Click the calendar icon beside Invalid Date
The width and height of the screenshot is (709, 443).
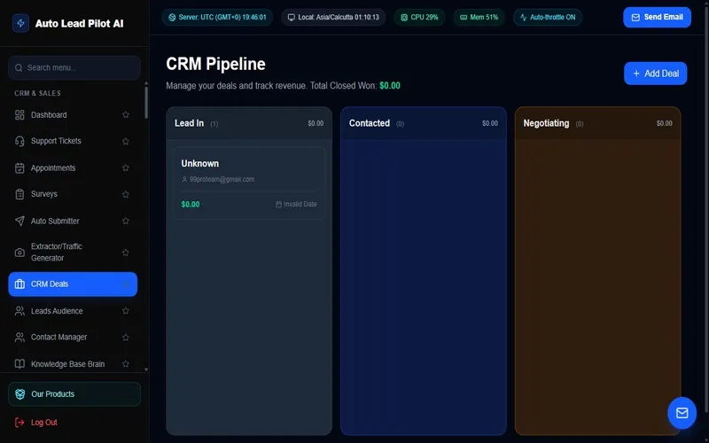[278, 205]
